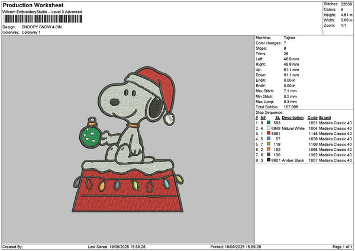Select stitch count '593' in row 1
The height and width of the screenshot is (251, 355).
tap(277, 123)
